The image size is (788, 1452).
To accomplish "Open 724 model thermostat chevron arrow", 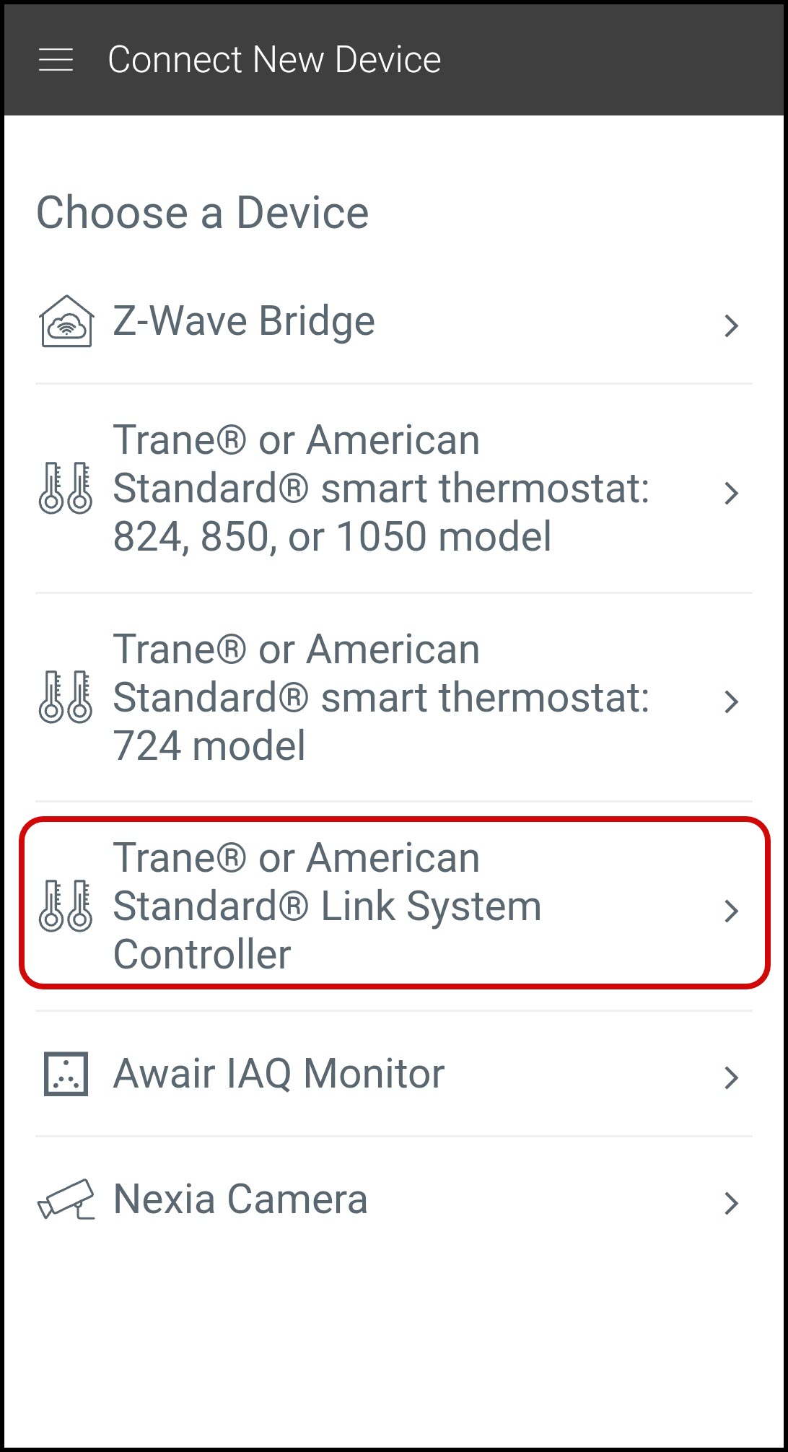I will 731,701.
